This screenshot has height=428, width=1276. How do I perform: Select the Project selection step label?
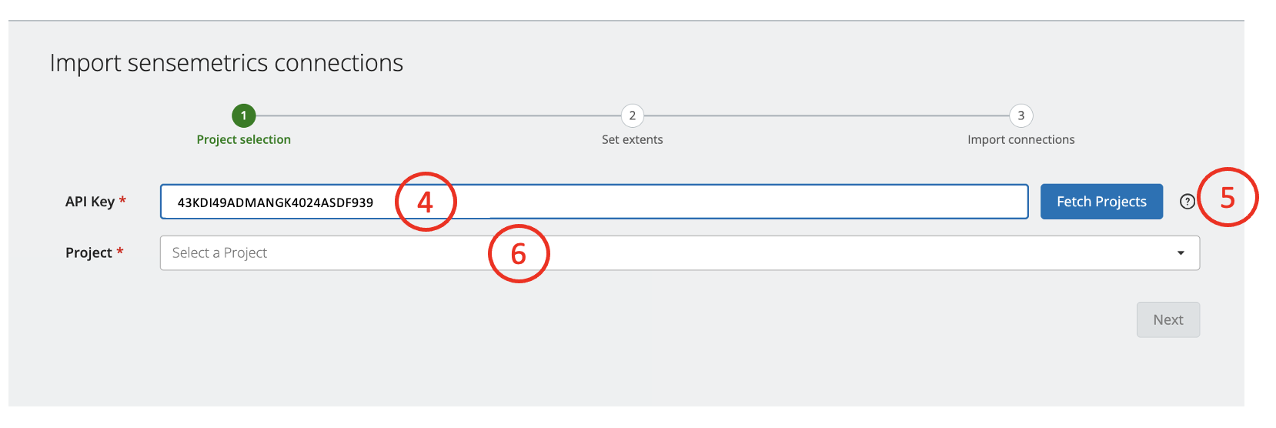(x=244, y=139)
